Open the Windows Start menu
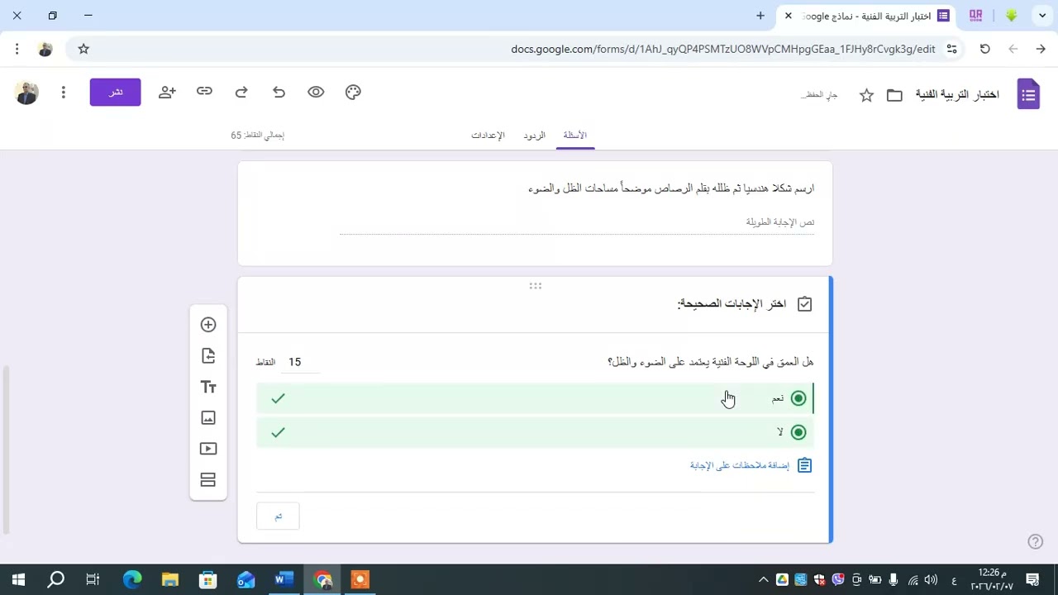This screenshot has height=595, width=1058. [x=18, y=579]
